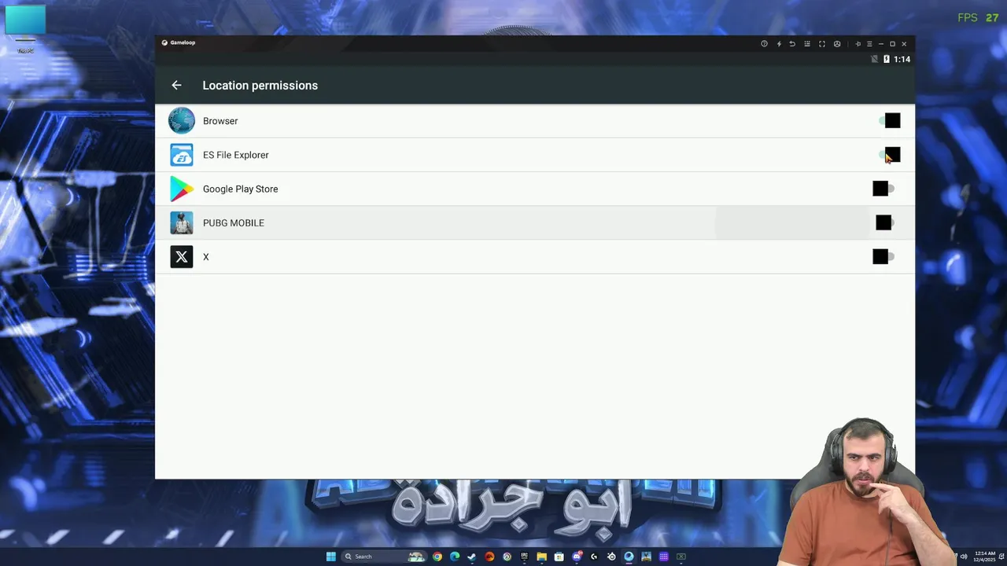Open Microsoft Store from the taskbar
Screen dimensions: 1007x566
559,557
